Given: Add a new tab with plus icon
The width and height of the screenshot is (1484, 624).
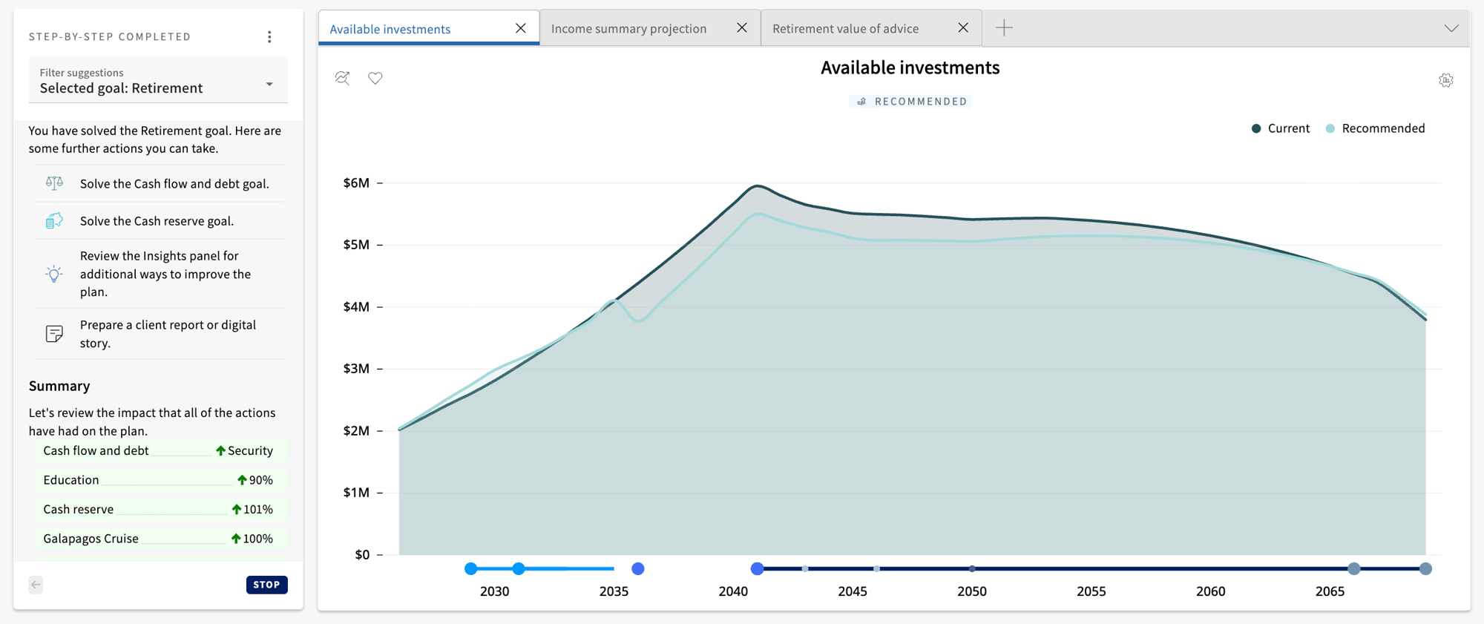Looking at the screenshot, I should (1004, 28).
